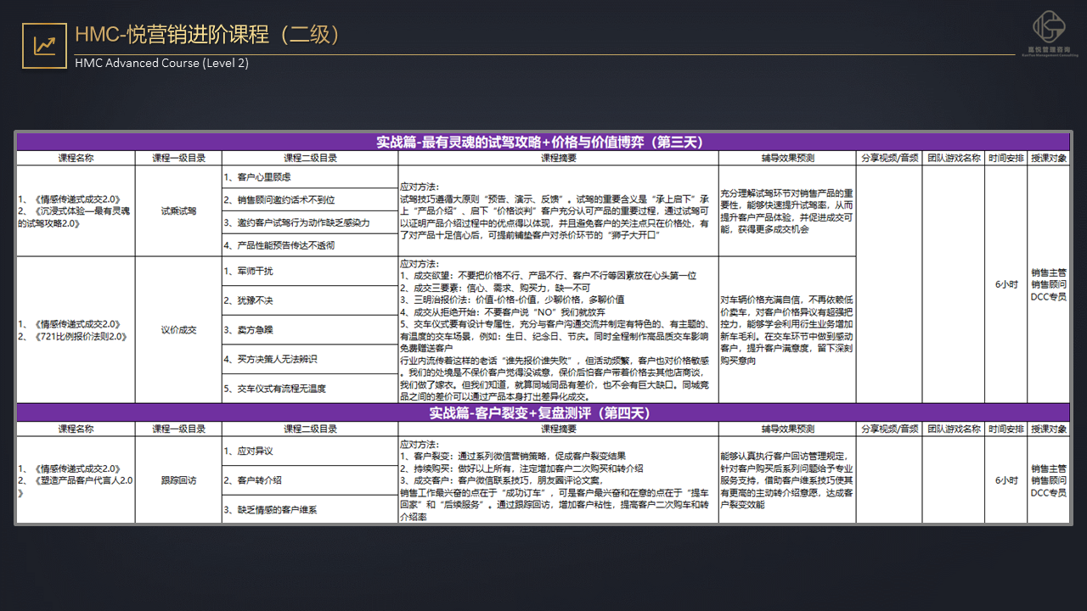Click the course name cell mentioning 沉浸式体验
The height and width of the screenshot is (611, 1087).
(x=76, y=210)
